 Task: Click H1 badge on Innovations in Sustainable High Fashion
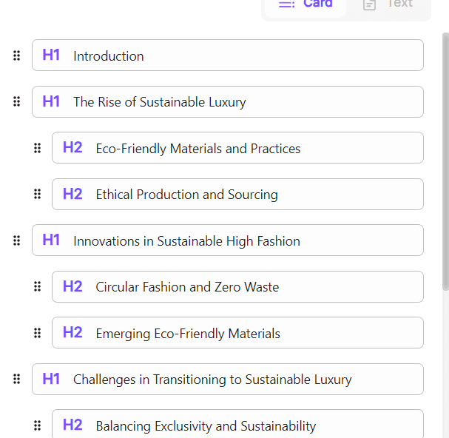pyautogui.click(x=51, y=240)
